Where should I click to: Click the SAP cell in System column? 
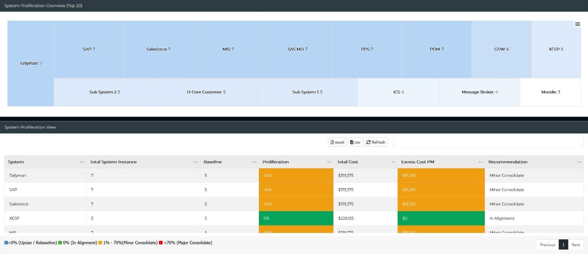pyautogui.click(x=45, y=190)
